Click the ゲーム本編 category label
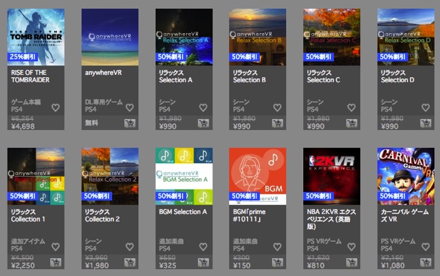 pyautogui.click(x=26, y=102)
